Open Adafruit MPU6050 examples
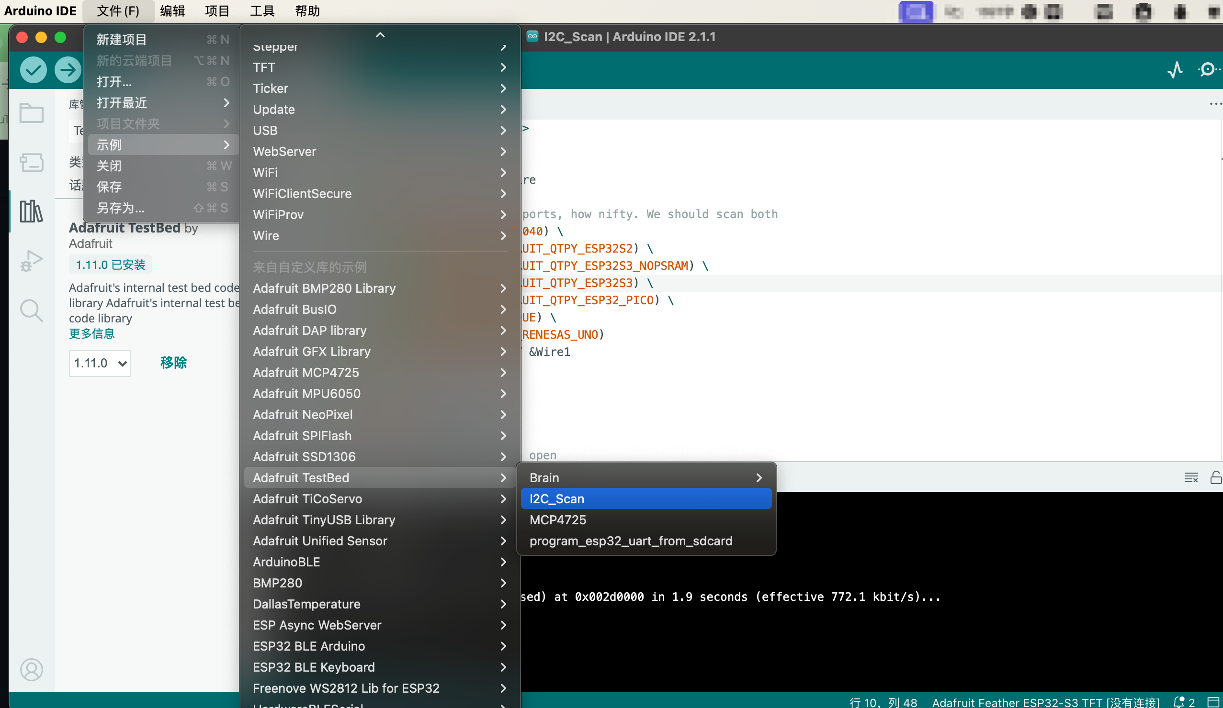This screenshot has height=708, width=1223. (x=380, y=394)
